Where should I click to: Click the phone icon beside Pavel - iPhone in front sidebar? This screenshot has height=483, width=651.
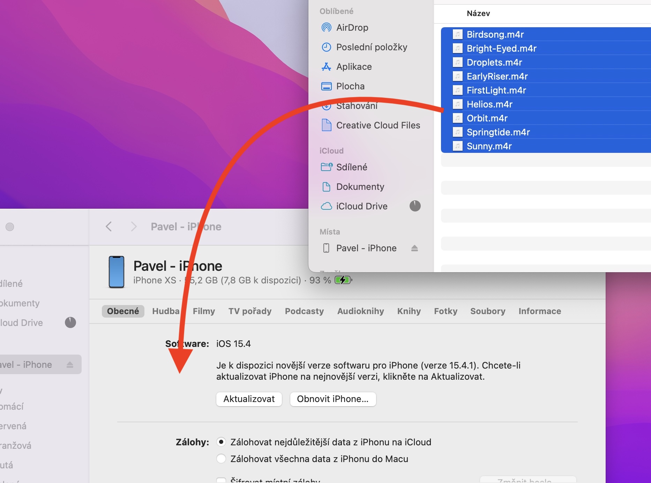click(326, 248)
